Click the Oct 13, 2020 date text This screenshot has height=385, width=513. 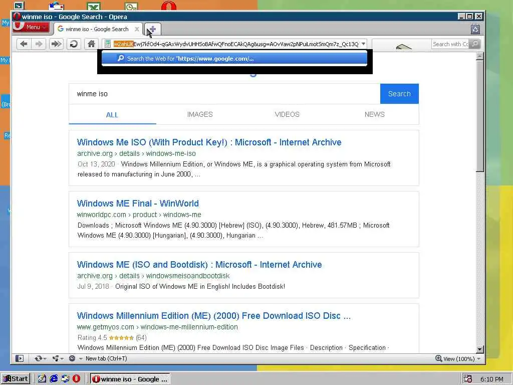pyautogui.click(x=96, y=164)
